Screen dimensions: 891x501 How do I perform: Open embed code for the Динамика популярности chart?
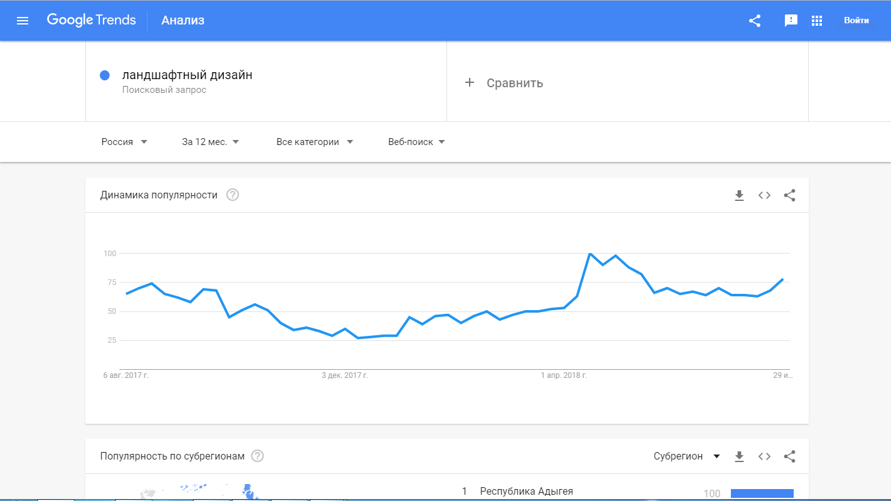[764, 195]
